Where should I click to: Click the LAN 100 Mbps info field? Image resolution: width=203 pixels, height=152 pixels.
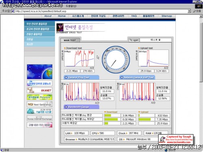76,133
